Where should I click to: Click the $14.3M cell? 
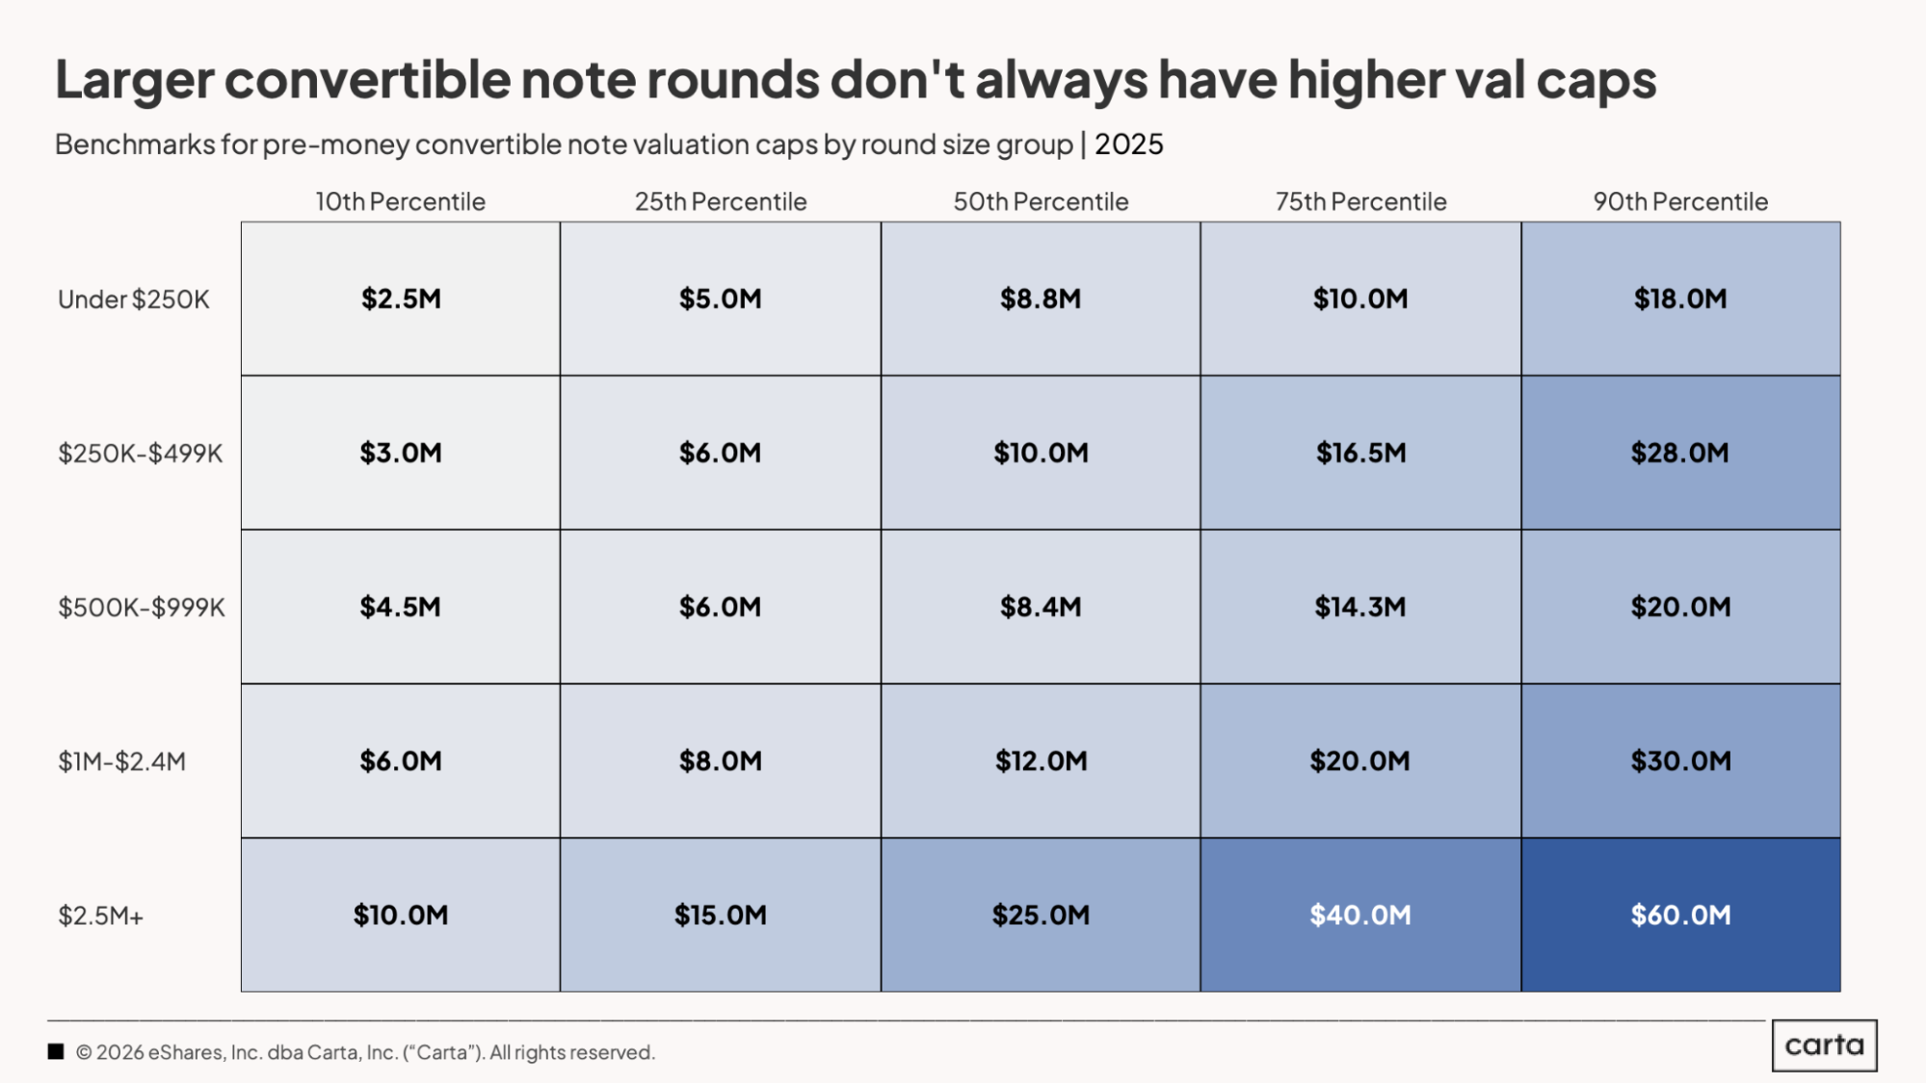pos(1360,607)
